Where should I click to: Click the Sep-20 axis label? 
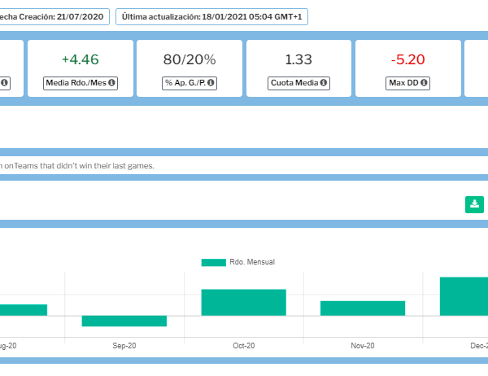(124, 346)
